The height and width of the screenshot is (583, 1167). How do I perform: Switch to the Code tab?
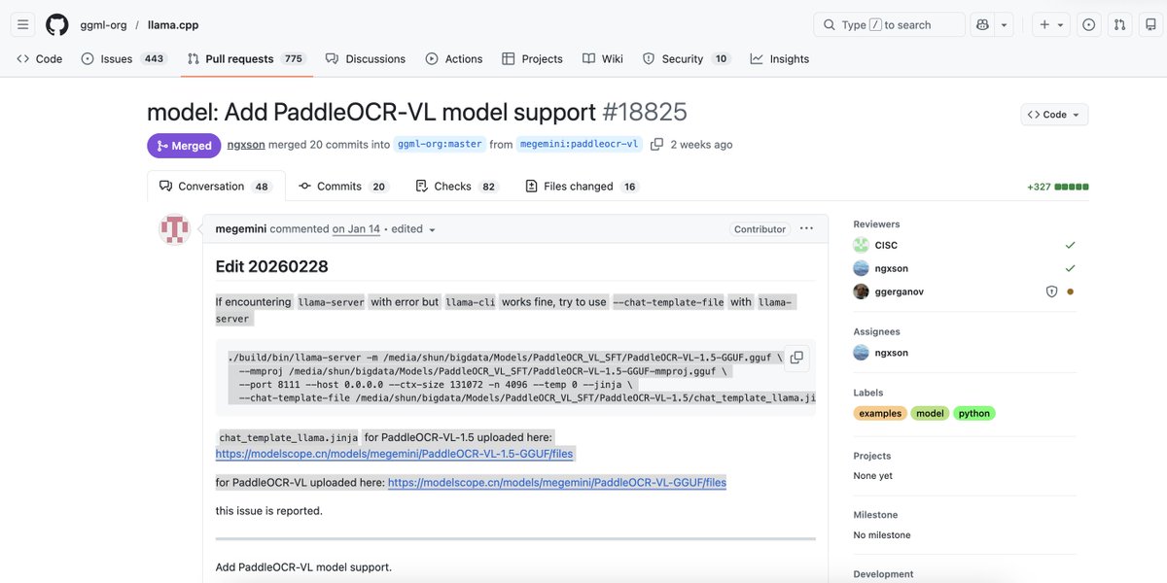[x=39, y=58]
